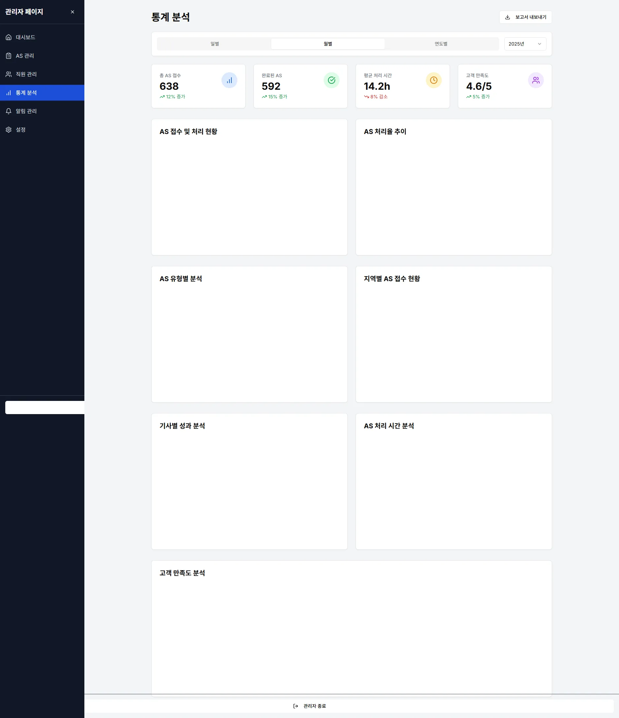Click the AS 처리 시간 분석 heading
Viewport: 619px width, 718px height.
(x=389, y=426)
